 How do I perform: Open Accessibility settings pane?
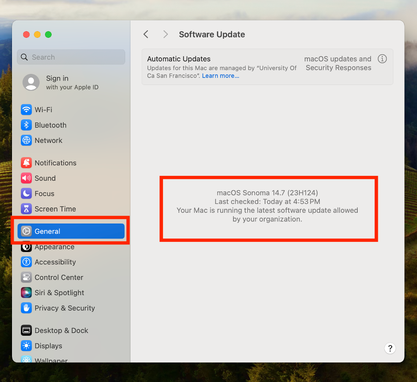[55, 262]
